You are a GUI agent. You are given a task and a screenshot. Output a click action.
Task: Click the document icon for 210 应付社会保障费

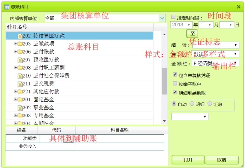20,76
